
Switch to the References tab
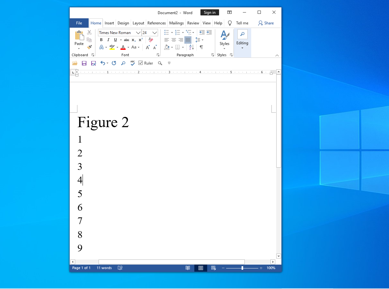click(157, 23)
